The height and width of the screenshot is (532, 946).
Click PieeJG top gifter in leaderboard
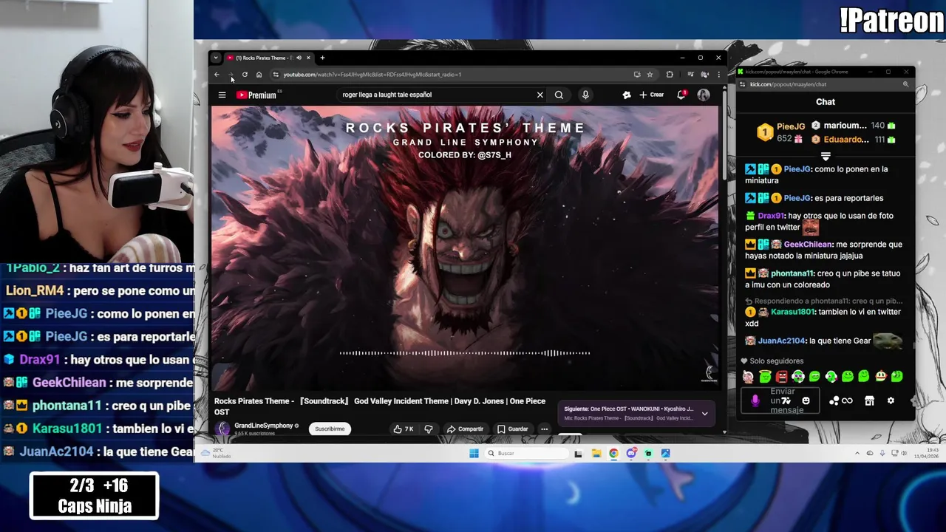click(790, 126)
